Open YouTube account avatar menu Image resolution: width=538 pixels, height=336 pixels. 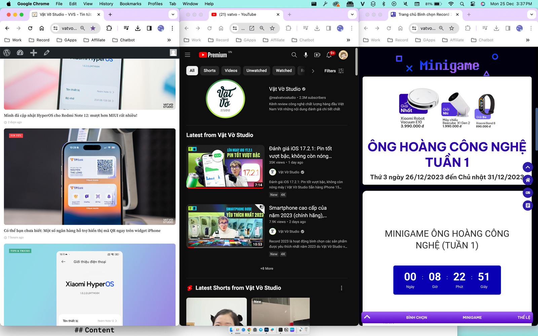pyautogui.click(x=343, y=55)
